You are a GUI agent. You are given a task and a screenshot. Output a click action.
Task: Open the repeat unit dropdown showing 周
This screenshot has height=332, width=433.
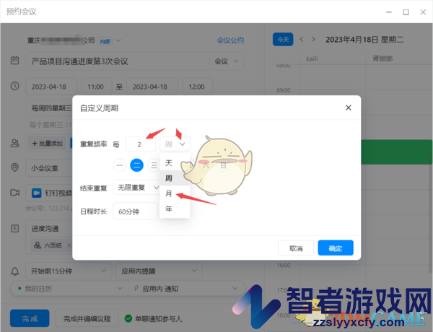175,144
